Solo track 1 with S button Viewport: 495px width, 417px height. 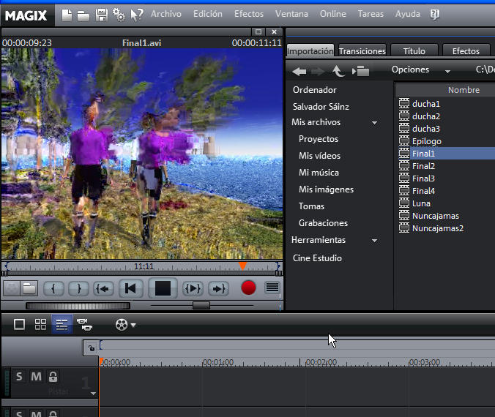(20, 377)
